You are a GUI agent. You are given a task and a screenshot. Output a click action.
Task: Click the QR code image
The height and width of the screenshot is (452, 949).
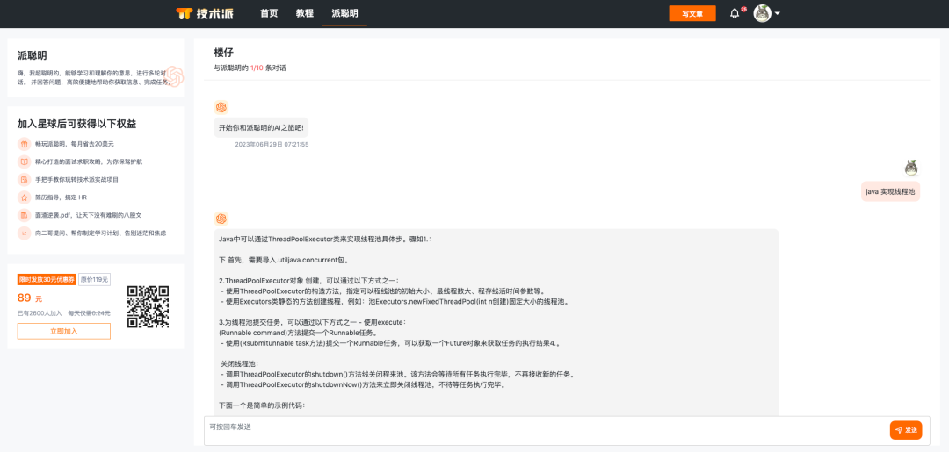point(148,306)
